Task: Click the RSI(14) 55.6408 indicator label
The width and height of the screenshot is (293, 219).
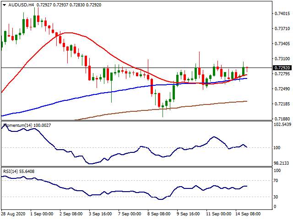Action: [x=19, y=172]
